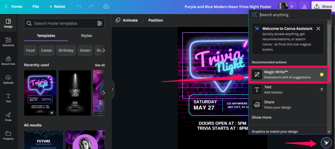Open the Design panel in the sidebar
The image size is (335, 149).
point(8,23)
